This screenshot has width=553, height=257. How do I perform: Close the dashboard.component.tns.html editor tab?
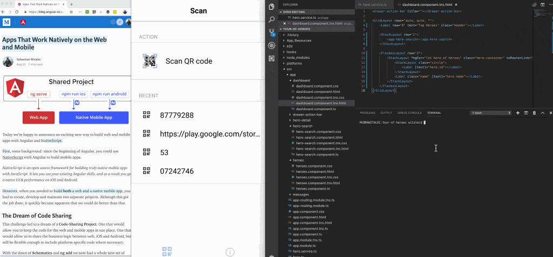tap(456, 4)
